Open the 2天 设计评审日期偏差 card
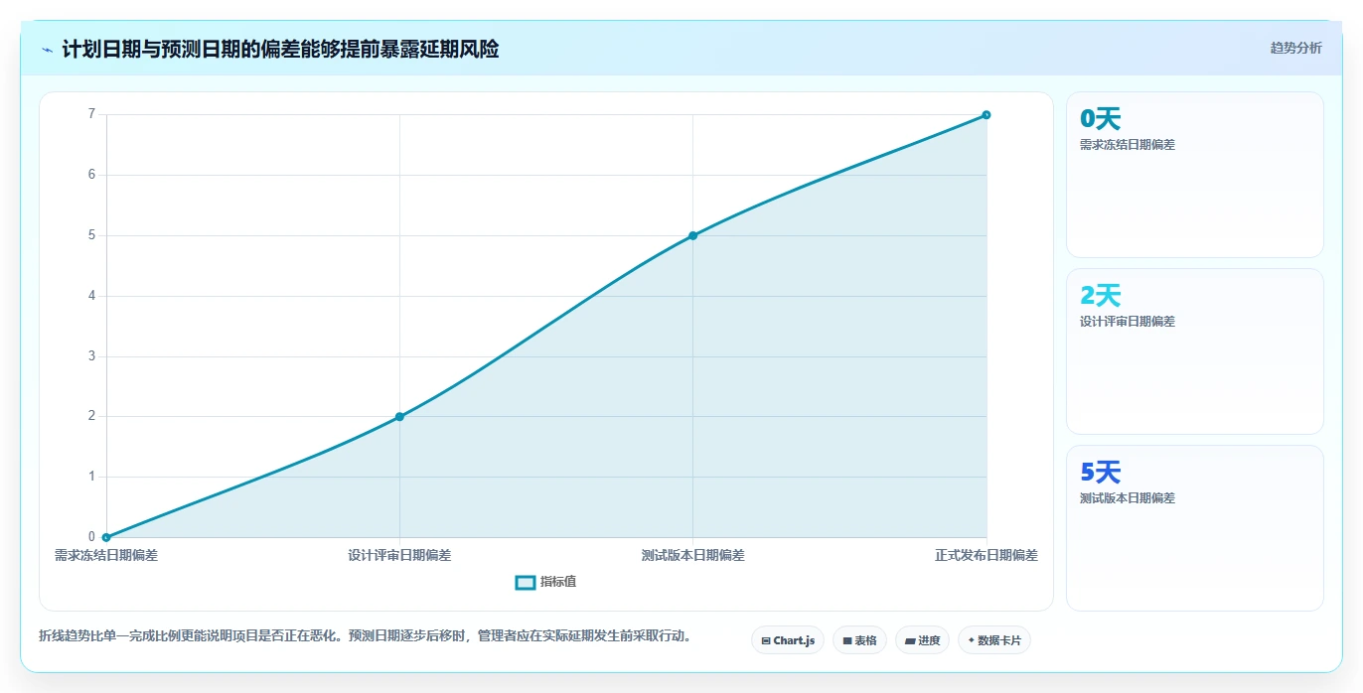This screenshot has height=693, width=1363. coord(1194,351)
